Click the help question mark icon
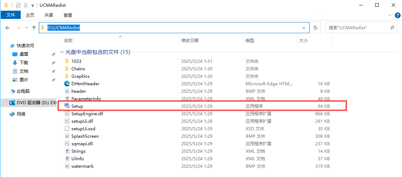Screen dimensions: 402x177 tap(397, 15)
